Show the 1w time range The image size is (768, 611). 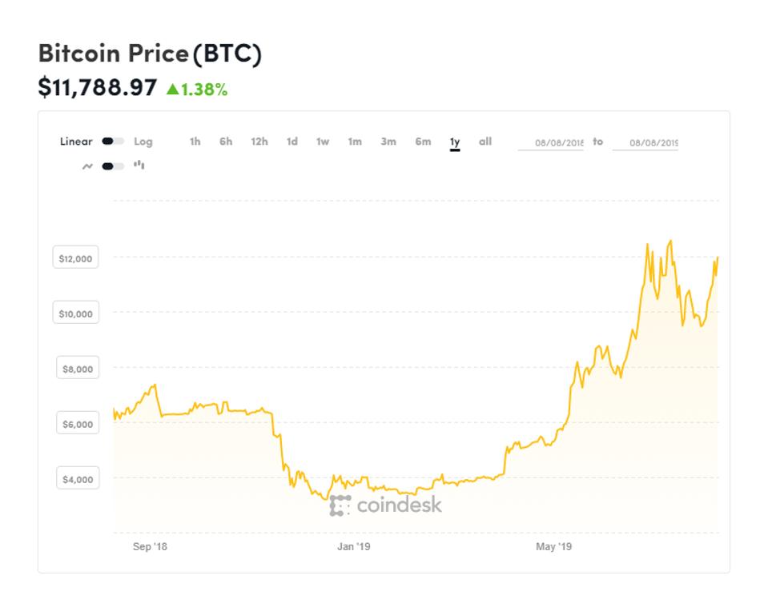(323, 142)
